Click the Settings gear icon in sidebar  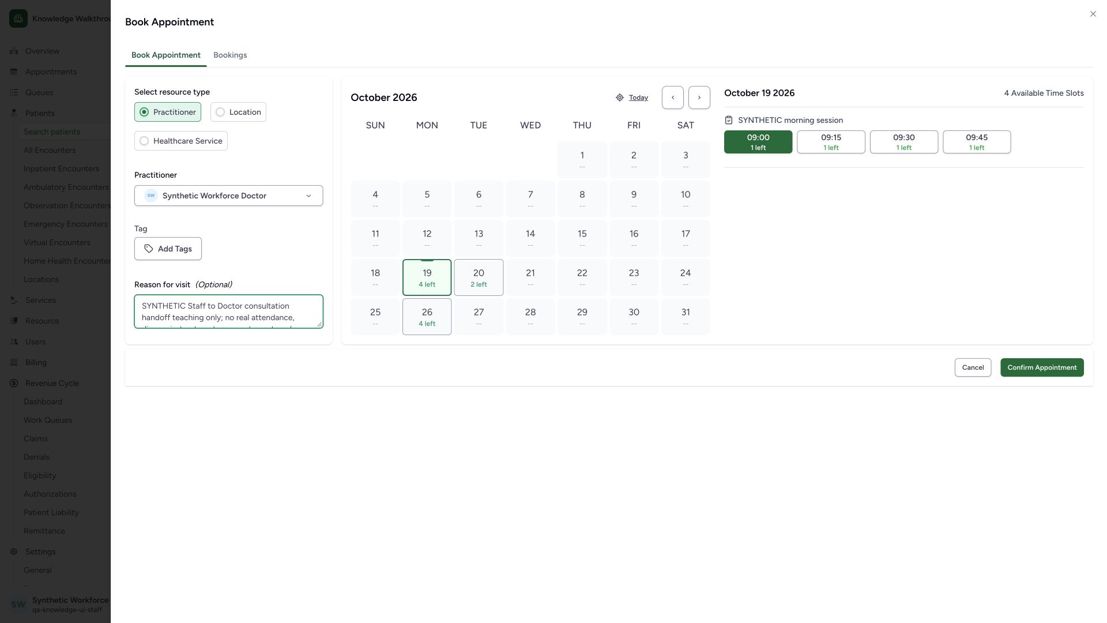click(14, 551)
